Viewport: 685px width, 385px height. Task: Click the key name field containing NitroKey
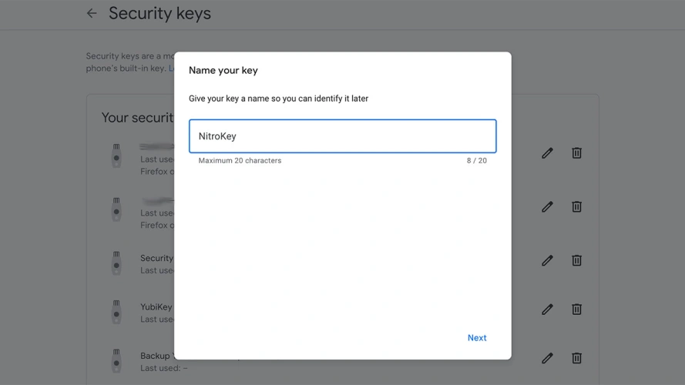pyautogui.click(x=342, y=136)
